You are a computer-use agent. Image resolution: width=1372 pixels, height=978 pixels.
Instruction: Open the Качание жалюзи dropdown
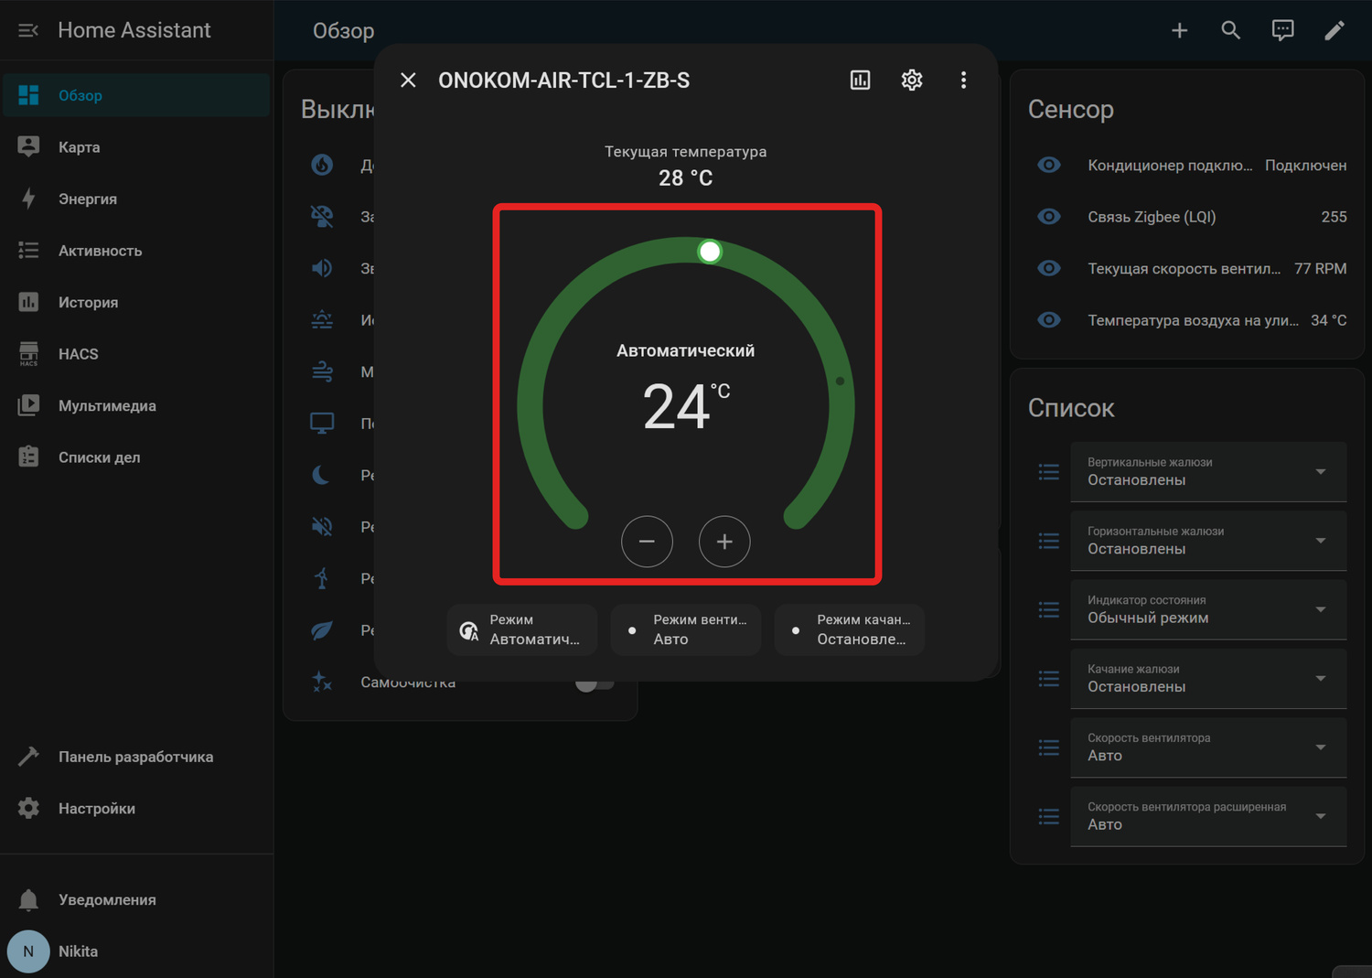tap(1208, 679)
